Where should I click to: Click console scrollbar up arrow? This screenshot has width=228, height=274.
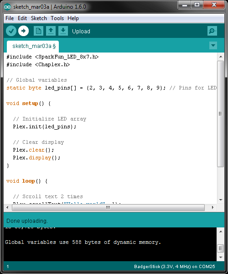point(221,232)
